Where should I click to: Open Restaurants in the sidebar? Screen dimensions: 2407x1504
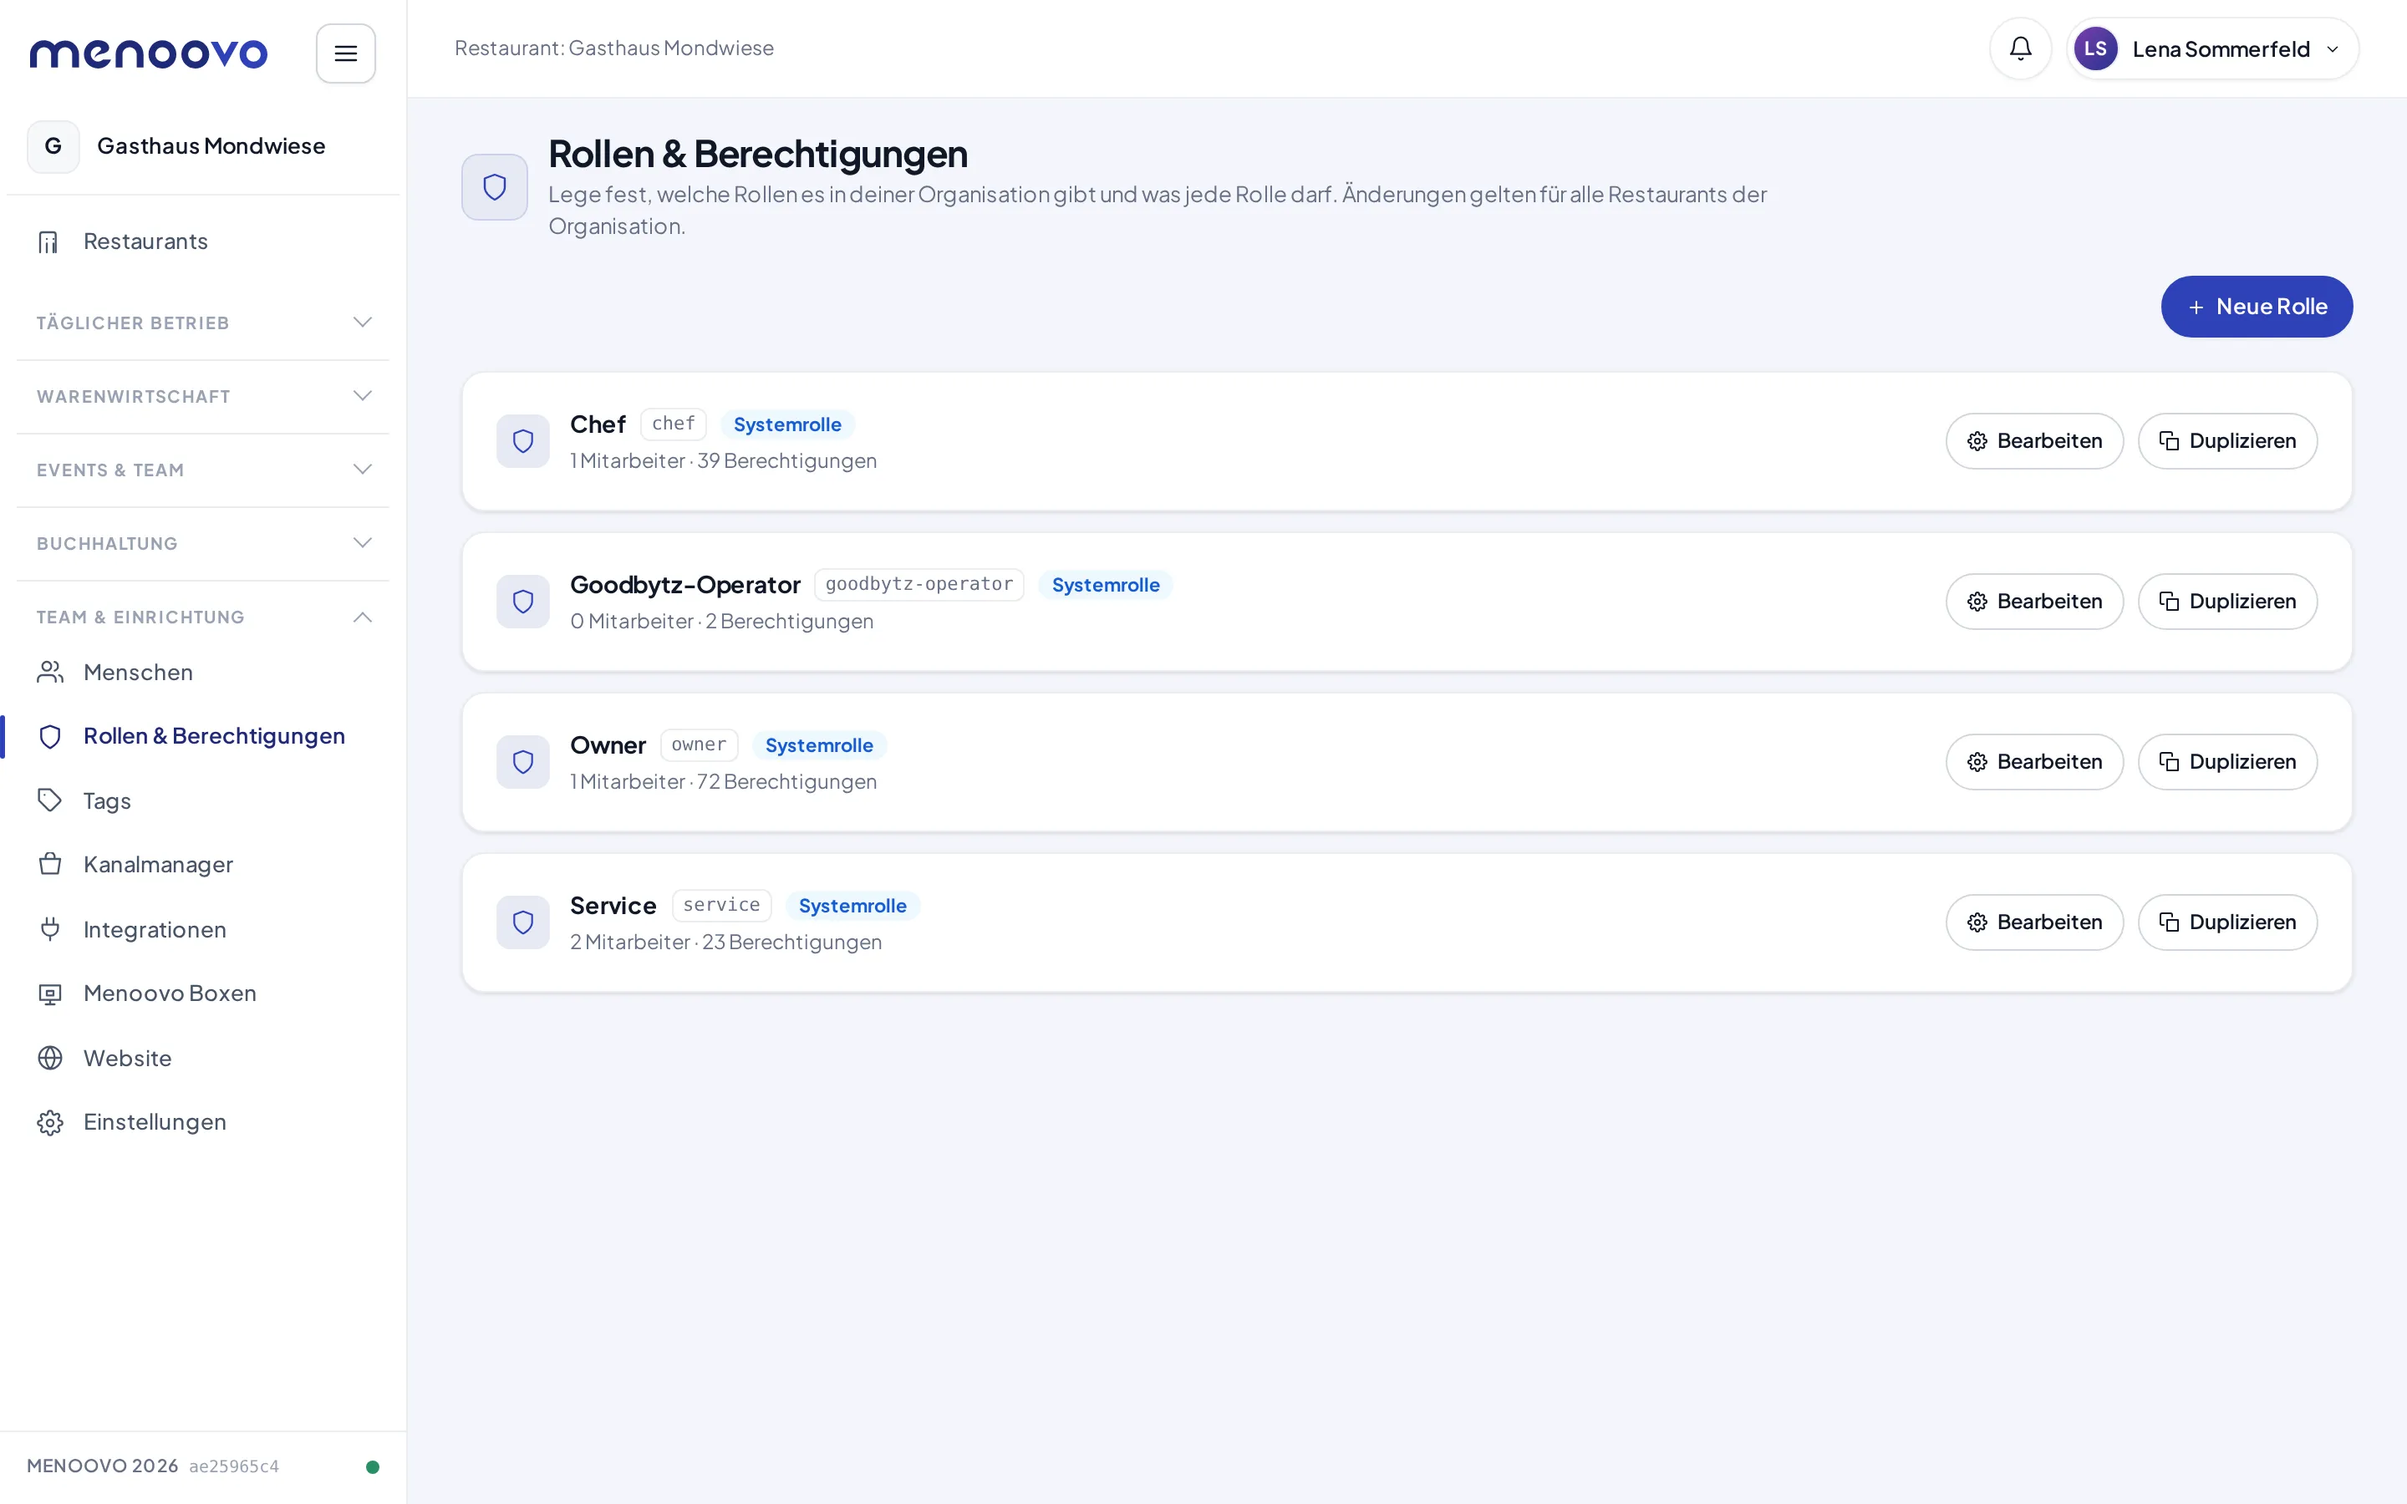pos(203,241)
